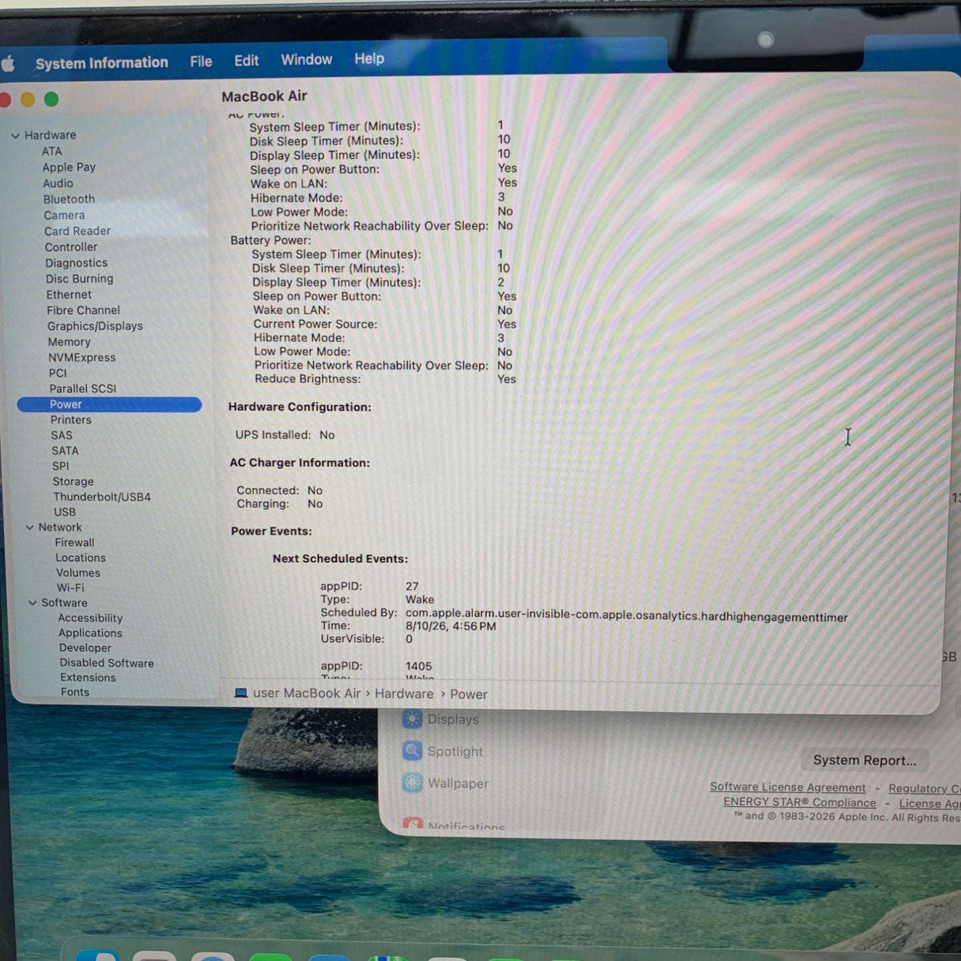The image size is (961, 961).
Task: Click the System Report button
Action: [x=865, y=760]
